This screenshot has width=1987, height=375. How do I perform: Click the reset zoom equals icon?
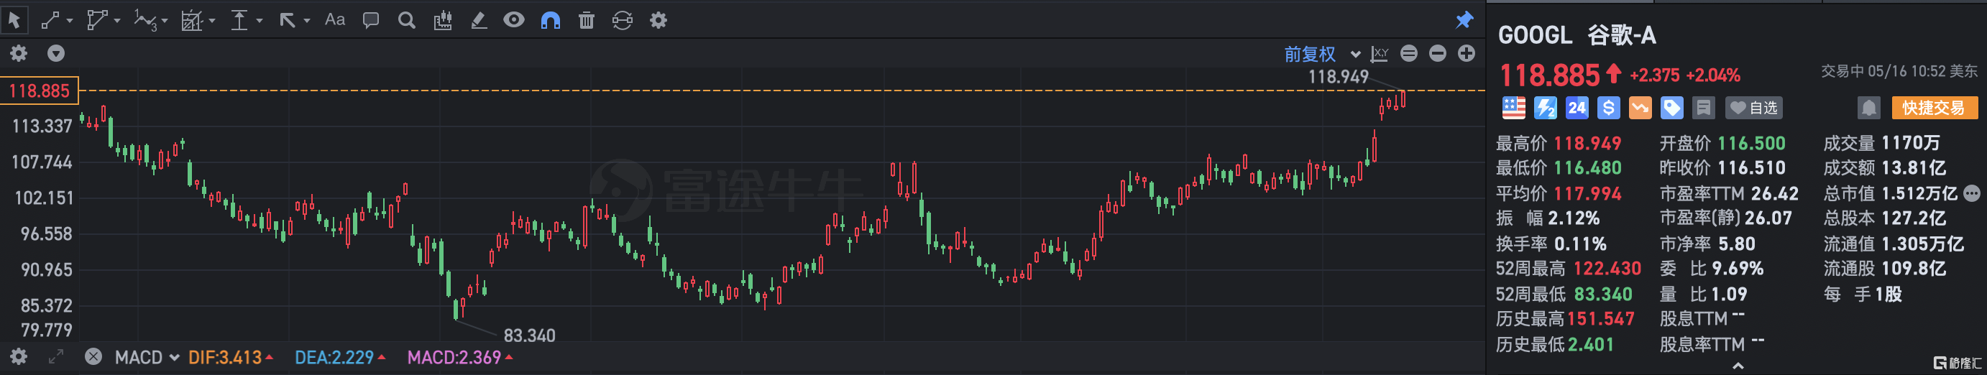[1408, 53]
